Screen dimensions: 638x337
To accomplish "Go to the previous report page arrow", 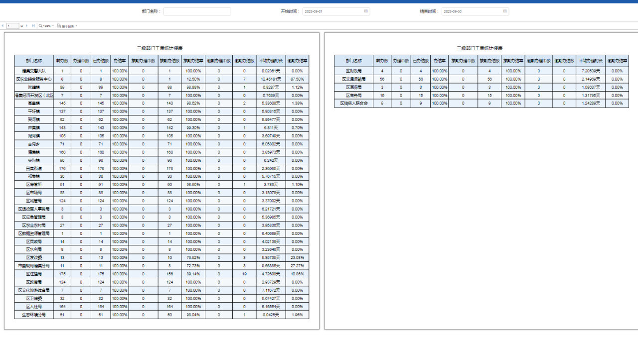I will (2, 25).
